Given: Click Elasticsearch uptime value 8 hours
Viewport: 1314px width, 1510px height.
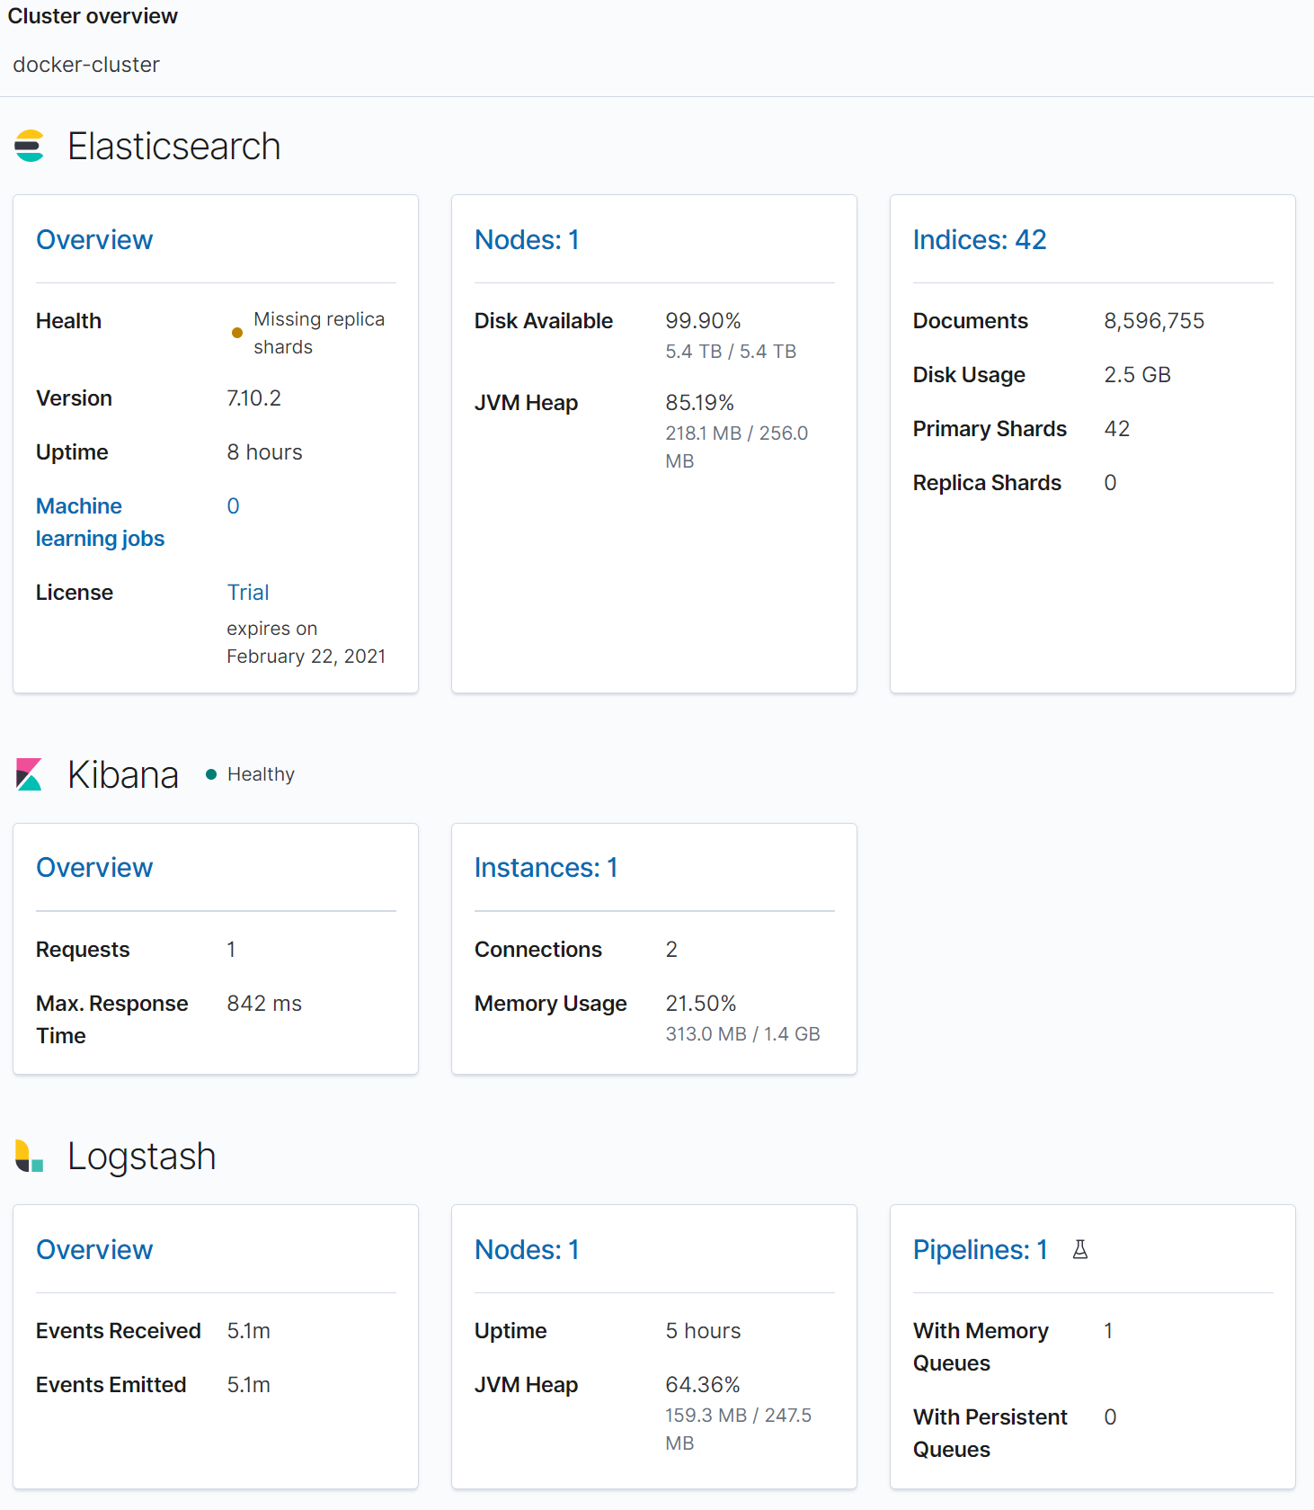Looking at the screenshot, I should pos(264,451).
